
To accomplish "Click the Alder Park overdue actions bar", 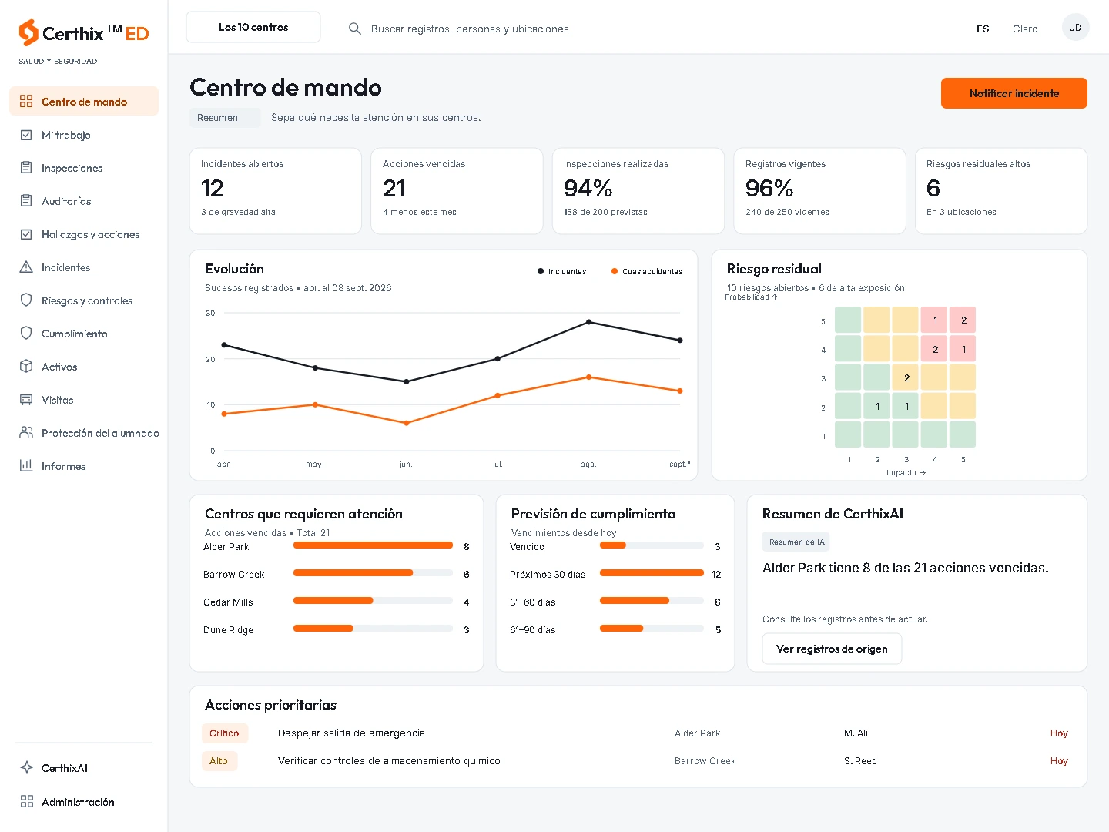I will (373, 545).
